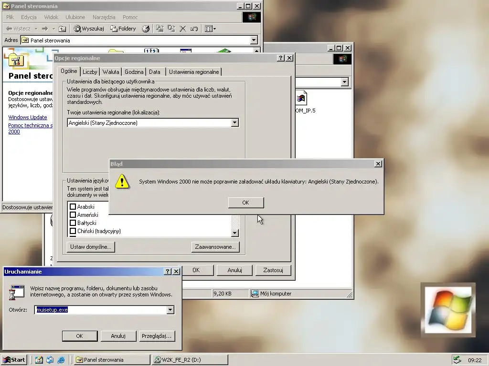
Task: Open the Widok menu
Action: (x=51, y=17)
